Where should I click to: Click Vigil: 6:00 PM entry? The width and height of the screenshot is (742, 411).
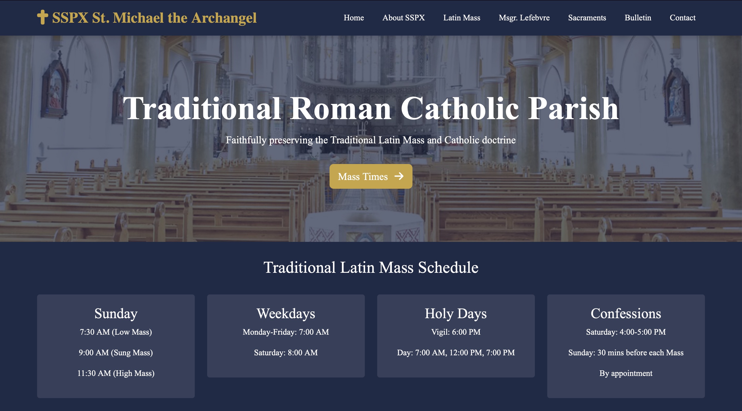coord(456,332)
